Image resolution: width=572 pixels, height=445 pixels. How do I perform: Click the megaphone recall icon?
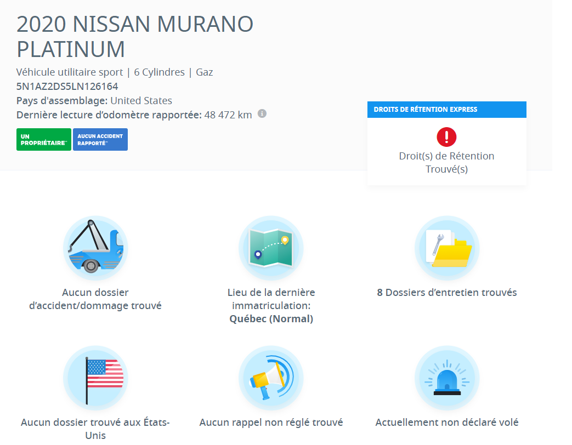(x=271, y=378)
